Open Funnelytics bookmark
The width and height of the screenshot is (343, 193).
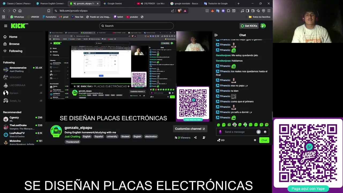[x=49, y=17]
